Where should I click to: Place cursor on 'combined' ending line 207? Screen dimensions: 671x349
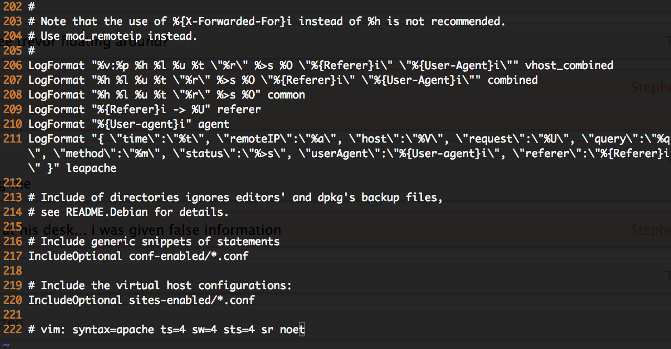pyautogui.click(x=512, y=80)
